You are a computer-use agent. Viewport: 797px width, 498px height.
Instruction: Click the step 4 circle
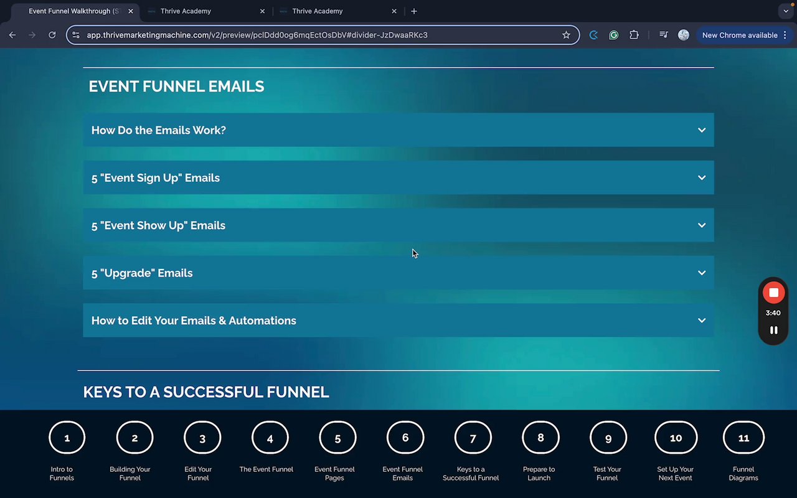pyautogui.click(x=270, y=438)
